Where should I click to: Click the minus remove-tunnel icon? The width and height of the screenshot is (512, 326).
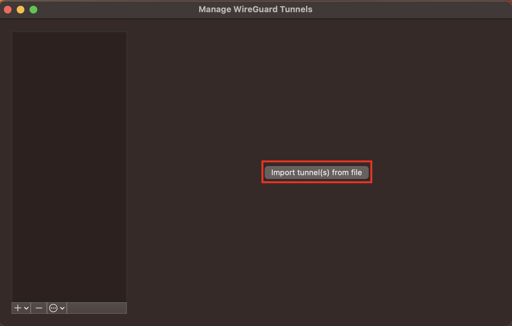click(x=39, y=308)
